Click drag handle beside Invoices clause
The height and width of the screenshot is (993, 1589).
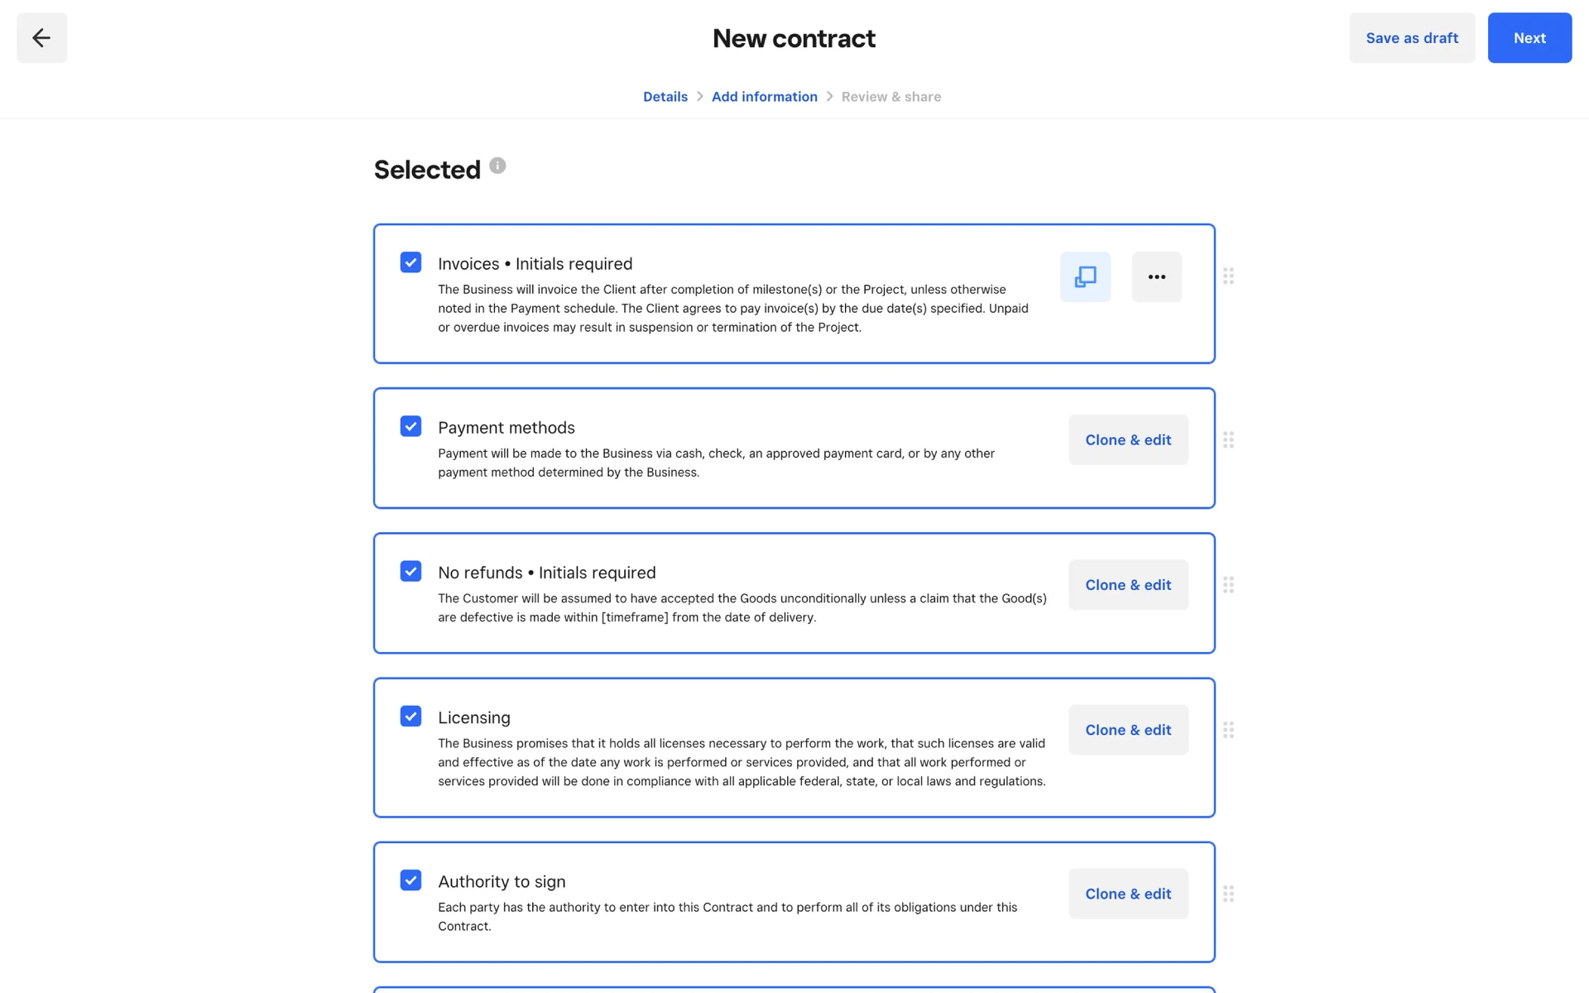(x=1228, y=276)
